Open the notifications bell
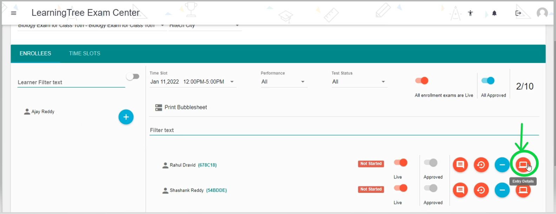Viewport: 556px width, 214px height. pyautogui.click(x=494, y=13)
